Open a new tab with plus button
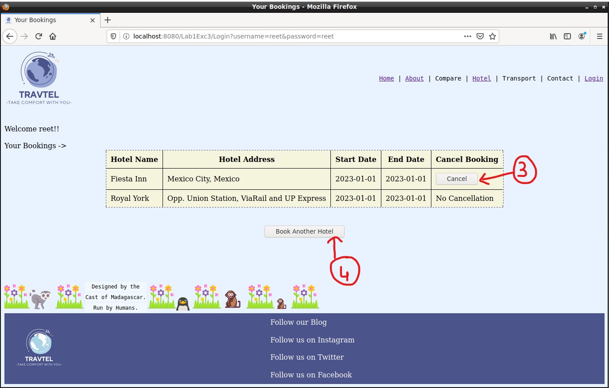The width and height of the screenshot is (609, 388). (108, 20)
